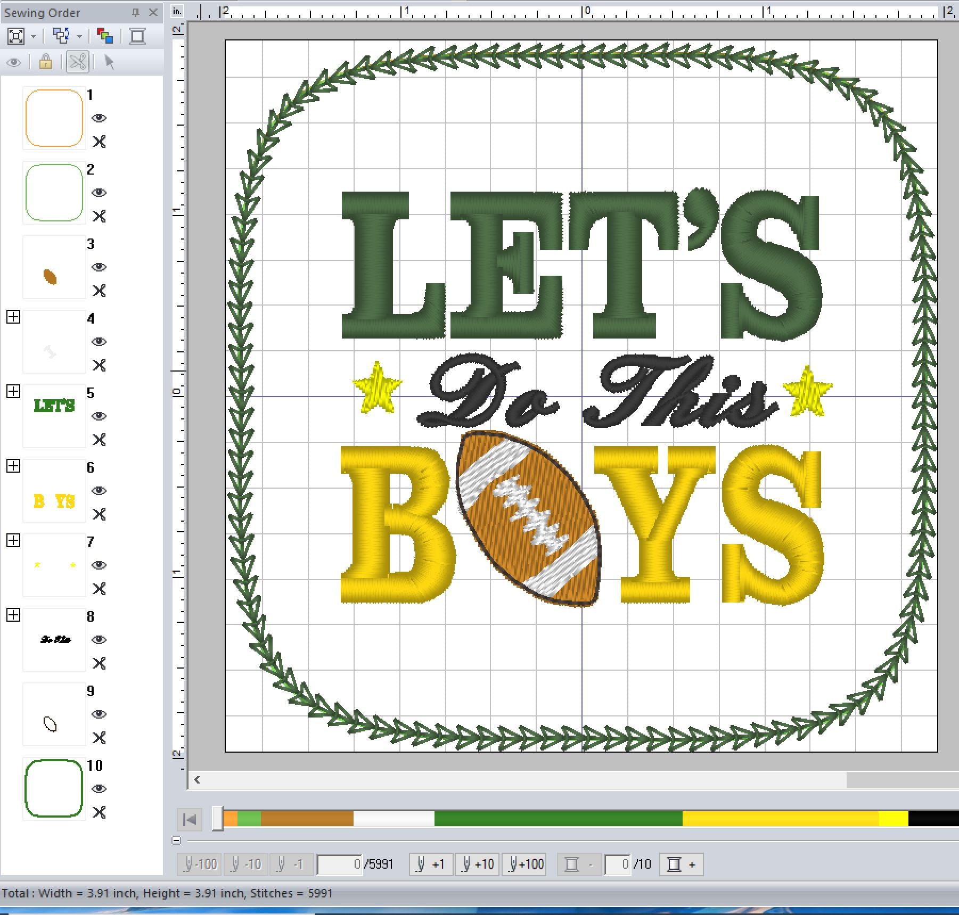Expand sewing order item 4 group
This screenshot has width=959, height=915.
tap(13, 317)
